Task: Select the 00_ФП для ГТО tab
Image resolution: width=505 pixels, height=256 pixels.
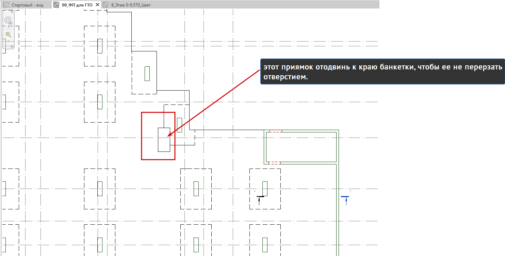Action: pyautogui.click(x=77, y=5)
